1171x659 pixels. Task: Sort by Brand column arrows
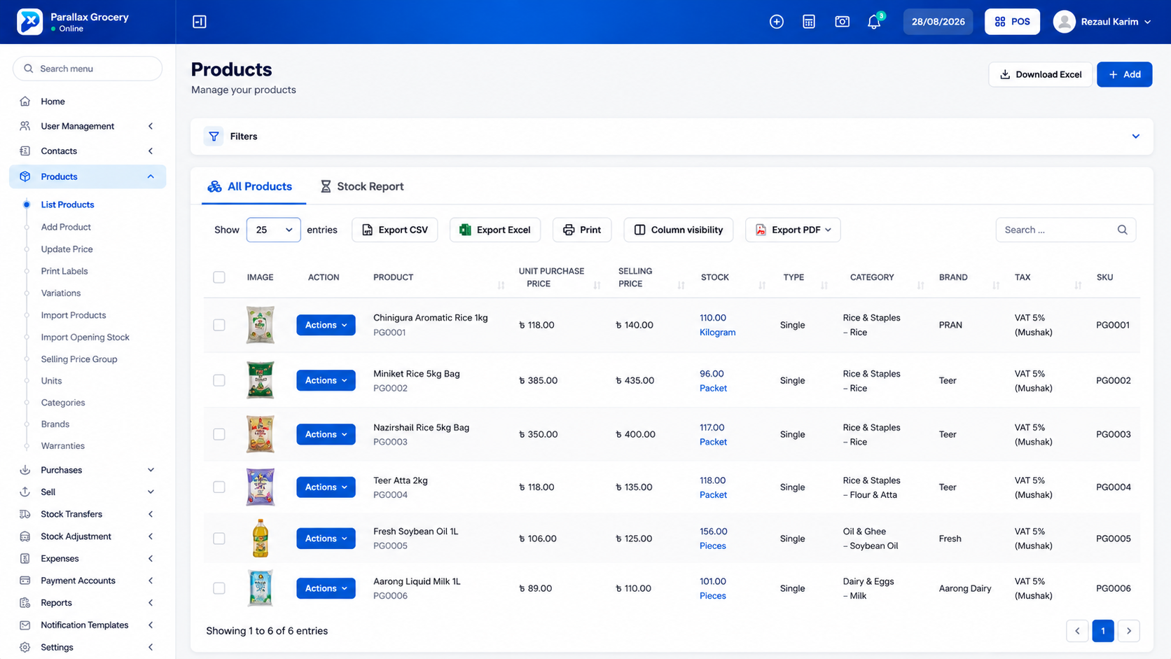tap(995, 285)
